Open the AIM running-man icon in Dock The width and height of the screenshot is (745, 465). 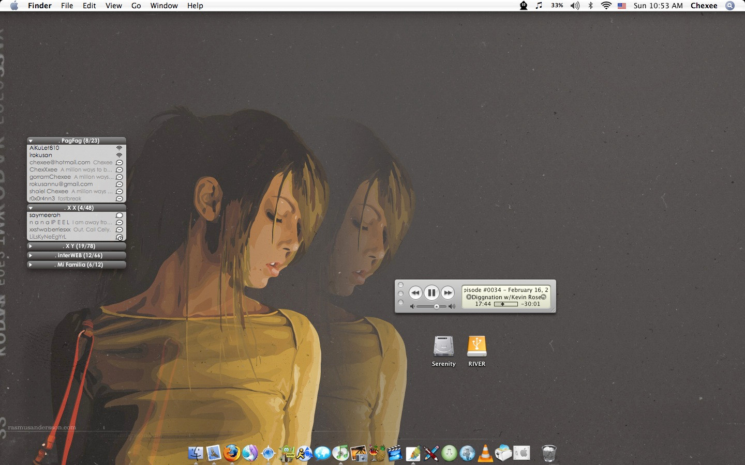pos(304,453)
